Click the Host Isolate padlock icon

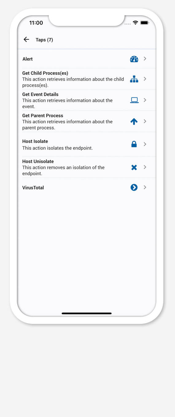click(134, 144)
